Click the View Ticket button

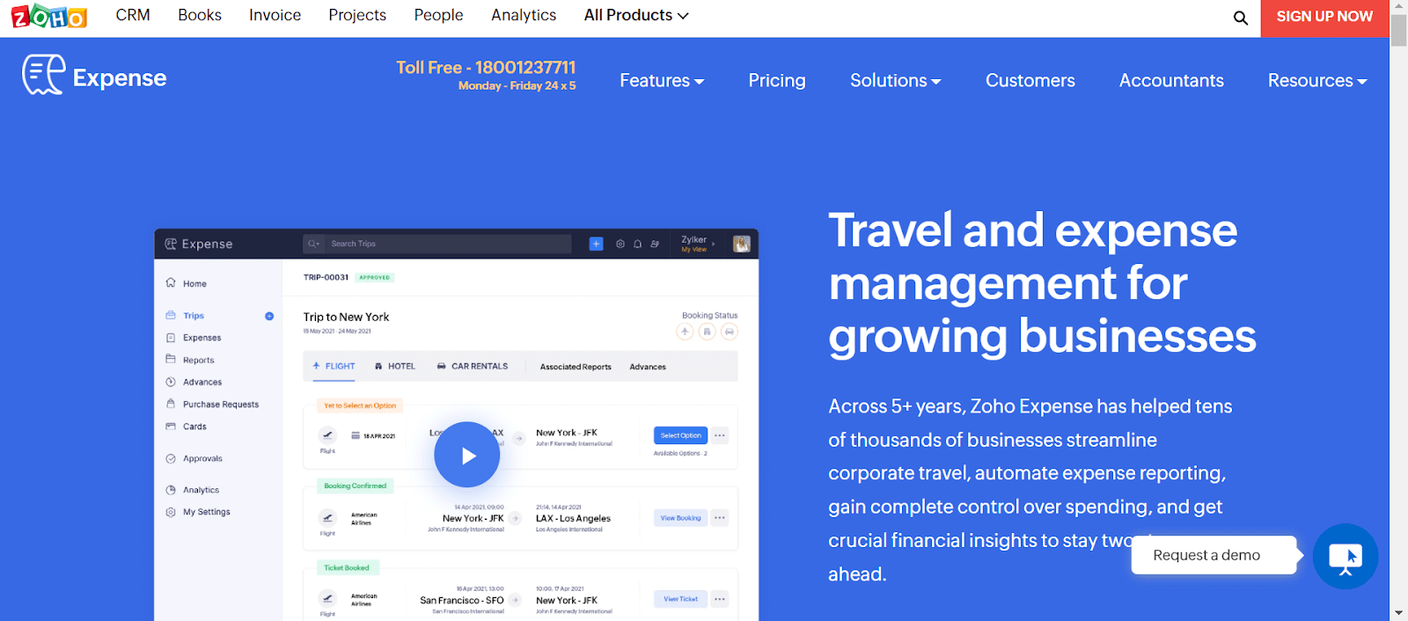pyautogui.click(x=680, y=599)
